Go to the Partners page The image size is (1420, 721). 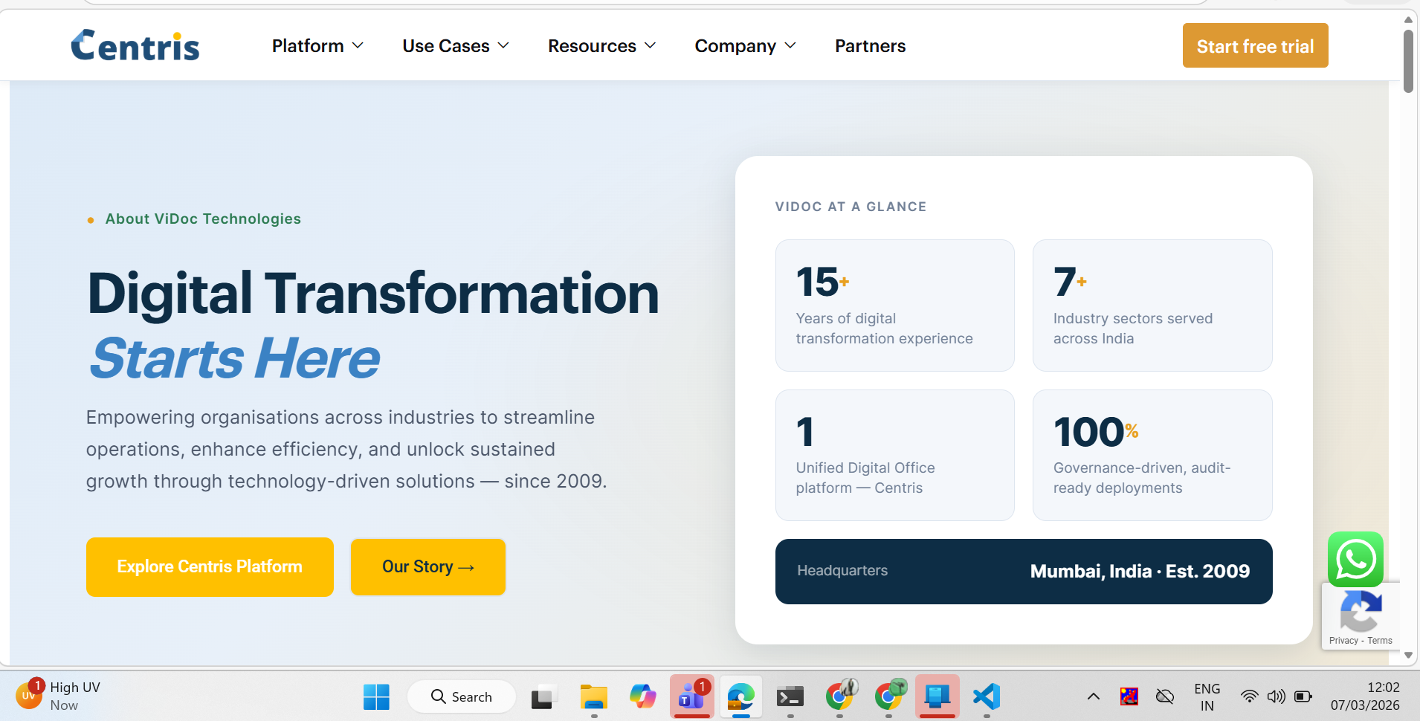[x=870, y=46]
